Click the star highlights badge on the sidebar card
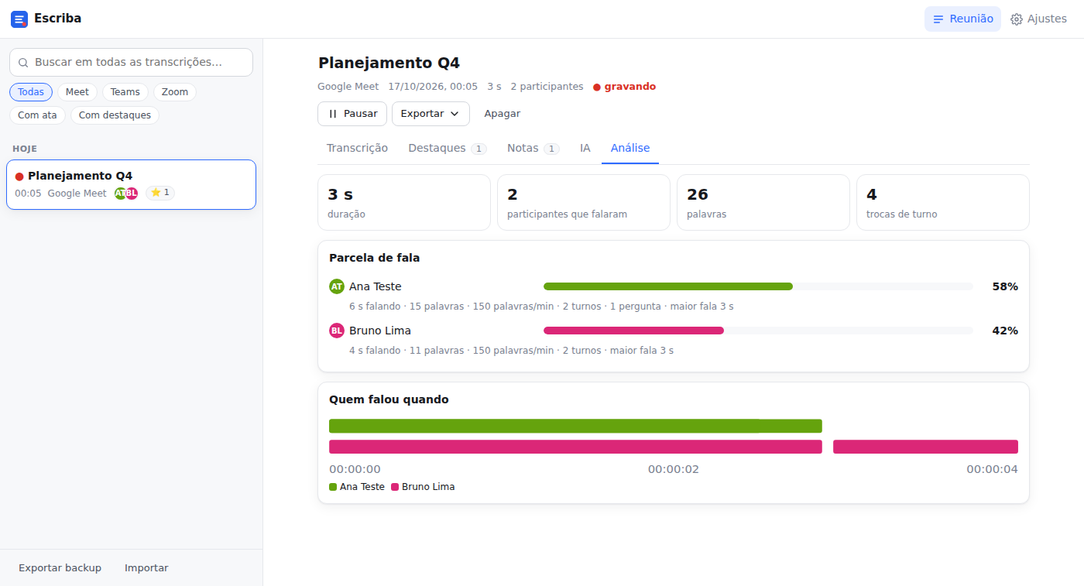The width and height of the screenshot is (1084, 586). [x=160, y=193]
